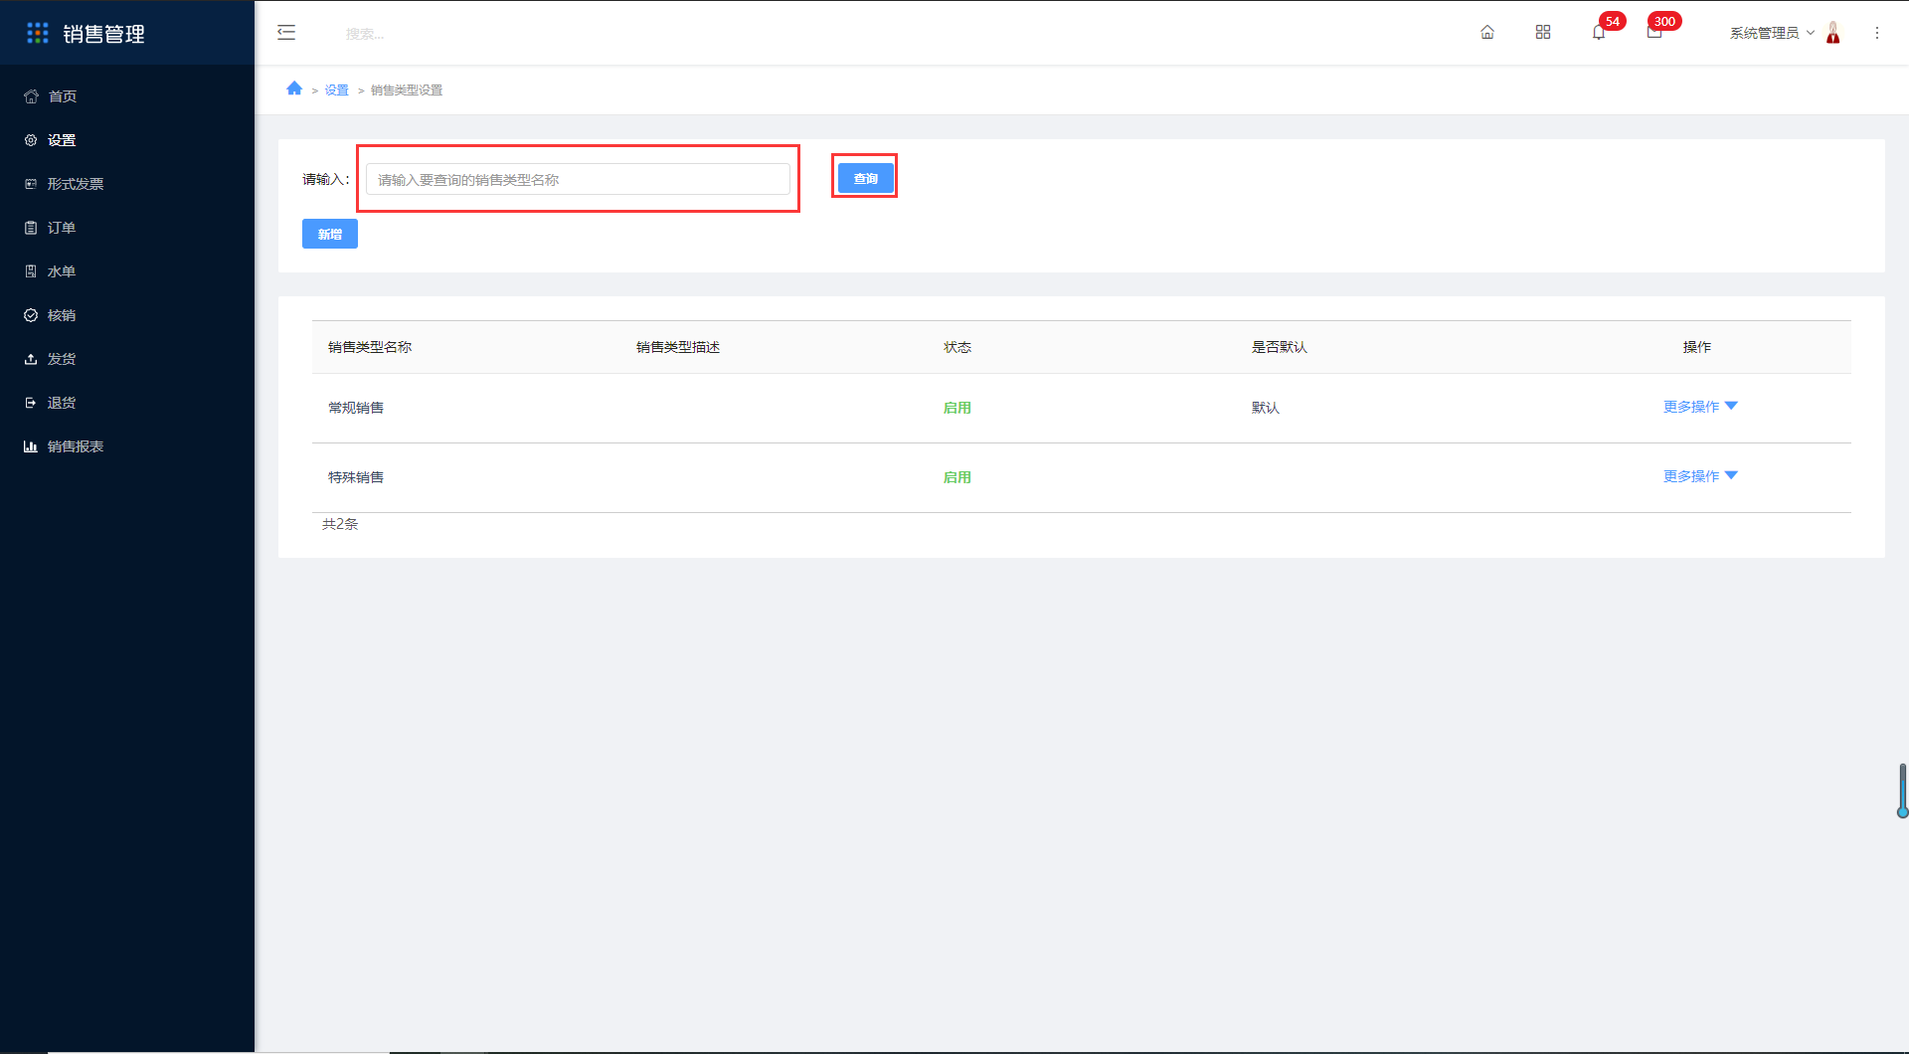Expand 更多操作 for 特殊销售 row

pyautogui.click(x=1700, y=476)
